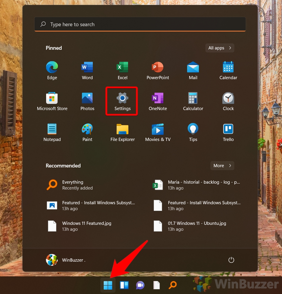Screen dimensions: 282x294
Task: Click the 'Pinned' section heading
Action: [54, 48]
